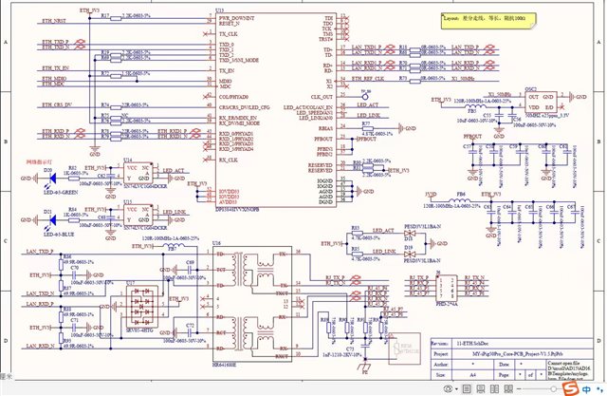Select the presentation view mode icon

(481, 388)
